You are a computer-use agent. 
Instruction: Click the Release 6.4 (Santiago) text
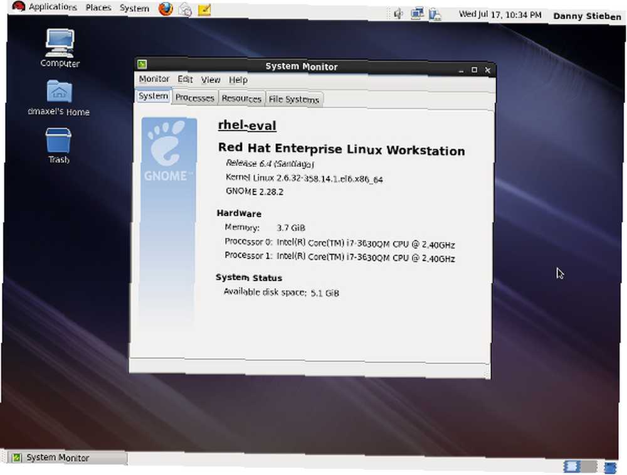270,163
